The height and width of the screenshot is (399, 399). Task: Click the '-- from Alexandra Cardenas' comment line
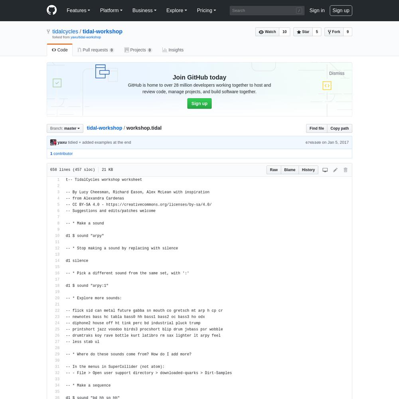(95, 198)
